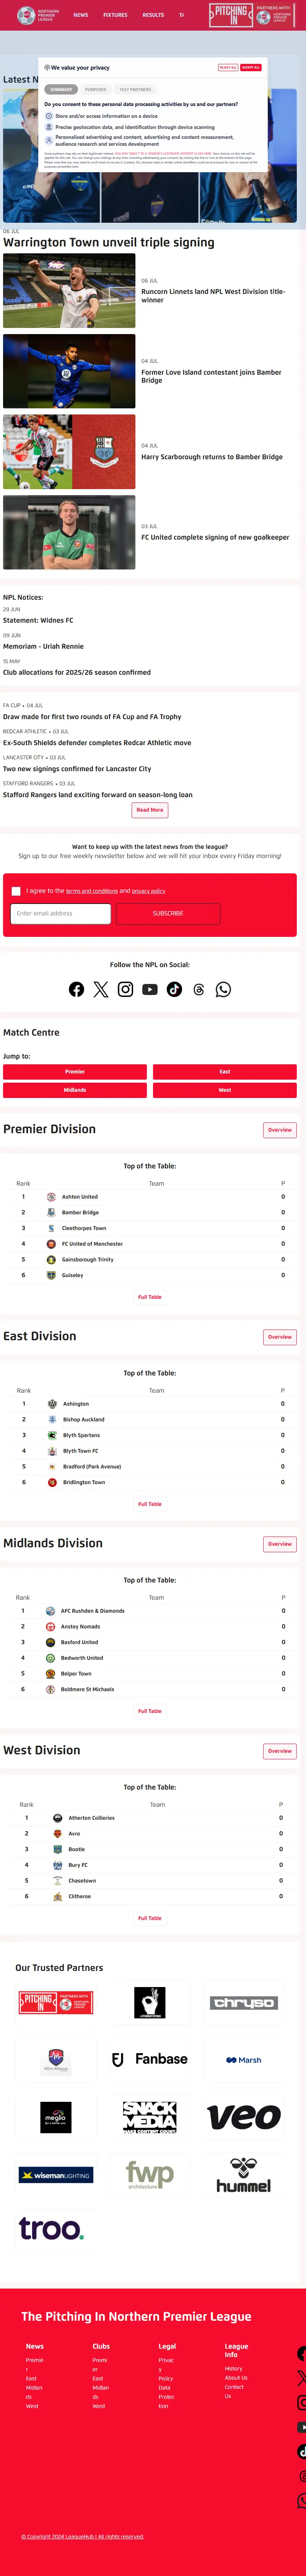Image resolution: width=306 pixels, height=2576 pixels.
Task: Open the WhatsApp social icon
Action: click(x=223, y=989)
